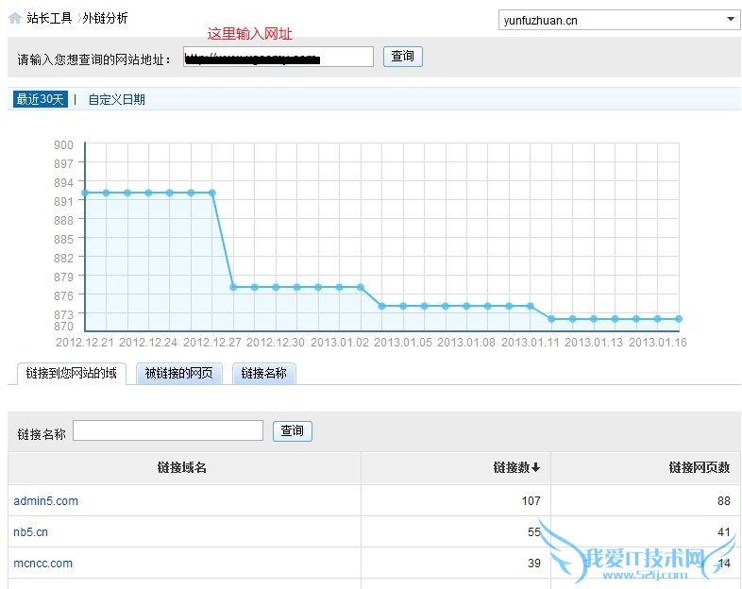Screen dimensions: 742x589
Task: Click the last chart data point after 2013.01.16
Action: click(x=679, y=319)
